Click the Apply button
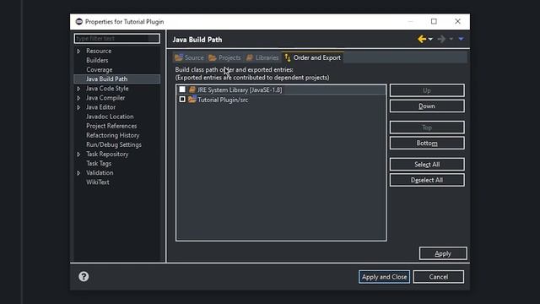This screenshot has height=304, width=540. (x=443, y=253)
